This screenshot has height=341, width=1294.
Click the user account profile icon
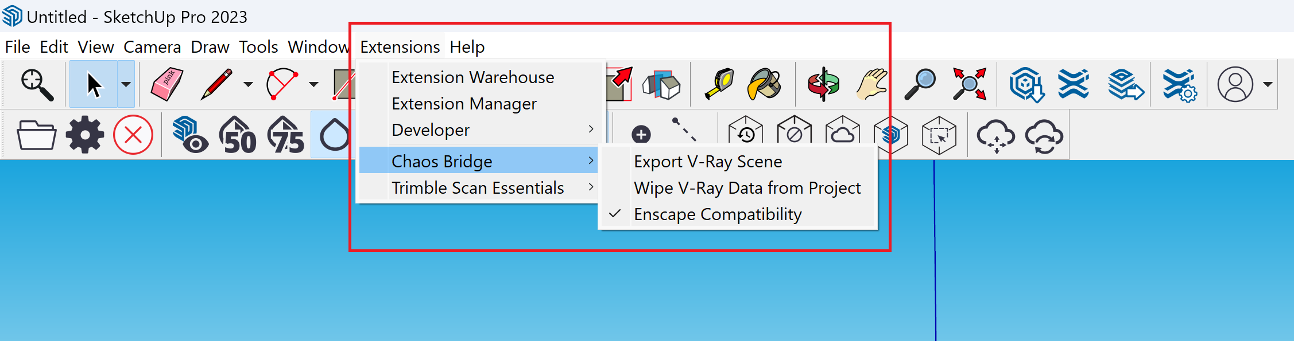(1235, 85)
